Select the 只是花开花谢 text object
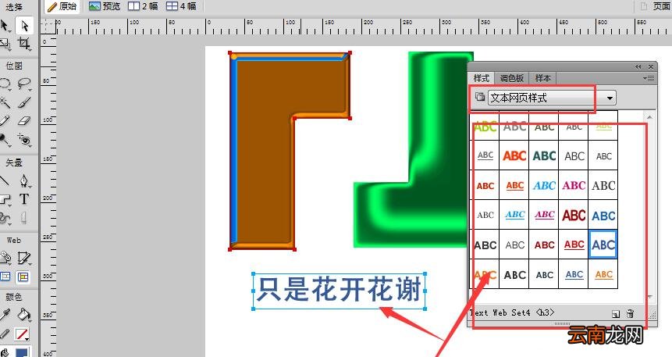672x357 pixels. (x=339, y=291)
